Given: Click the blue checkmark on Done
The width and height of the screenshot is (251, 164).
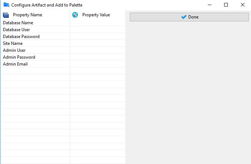Looking at the screenshot, I should (184, 17).
